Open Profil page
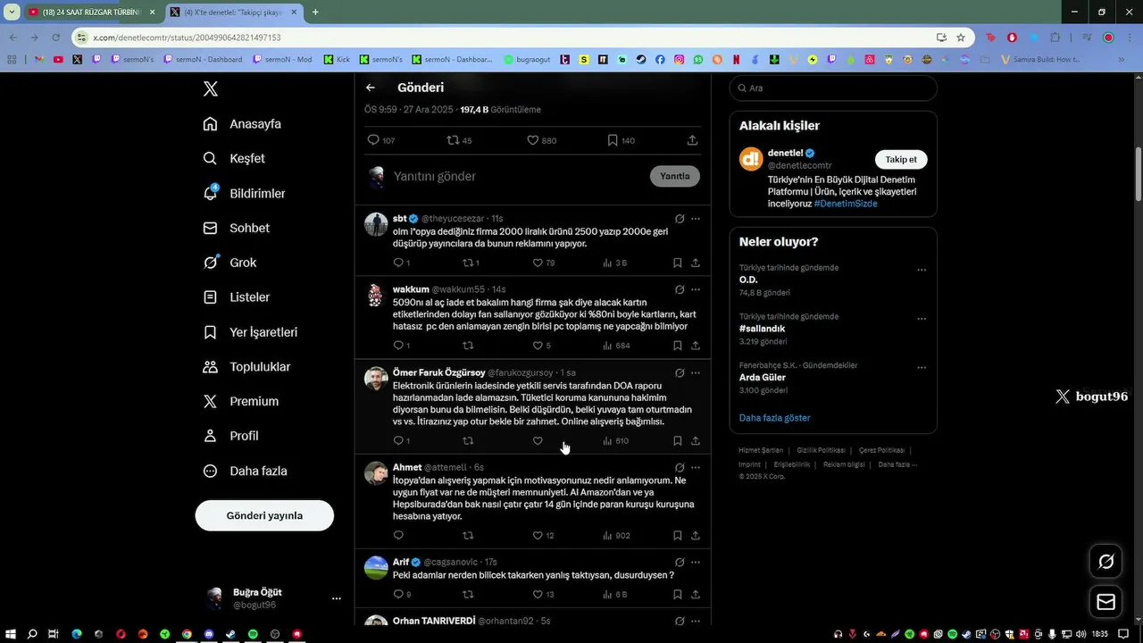 click(x=230, y=436)
